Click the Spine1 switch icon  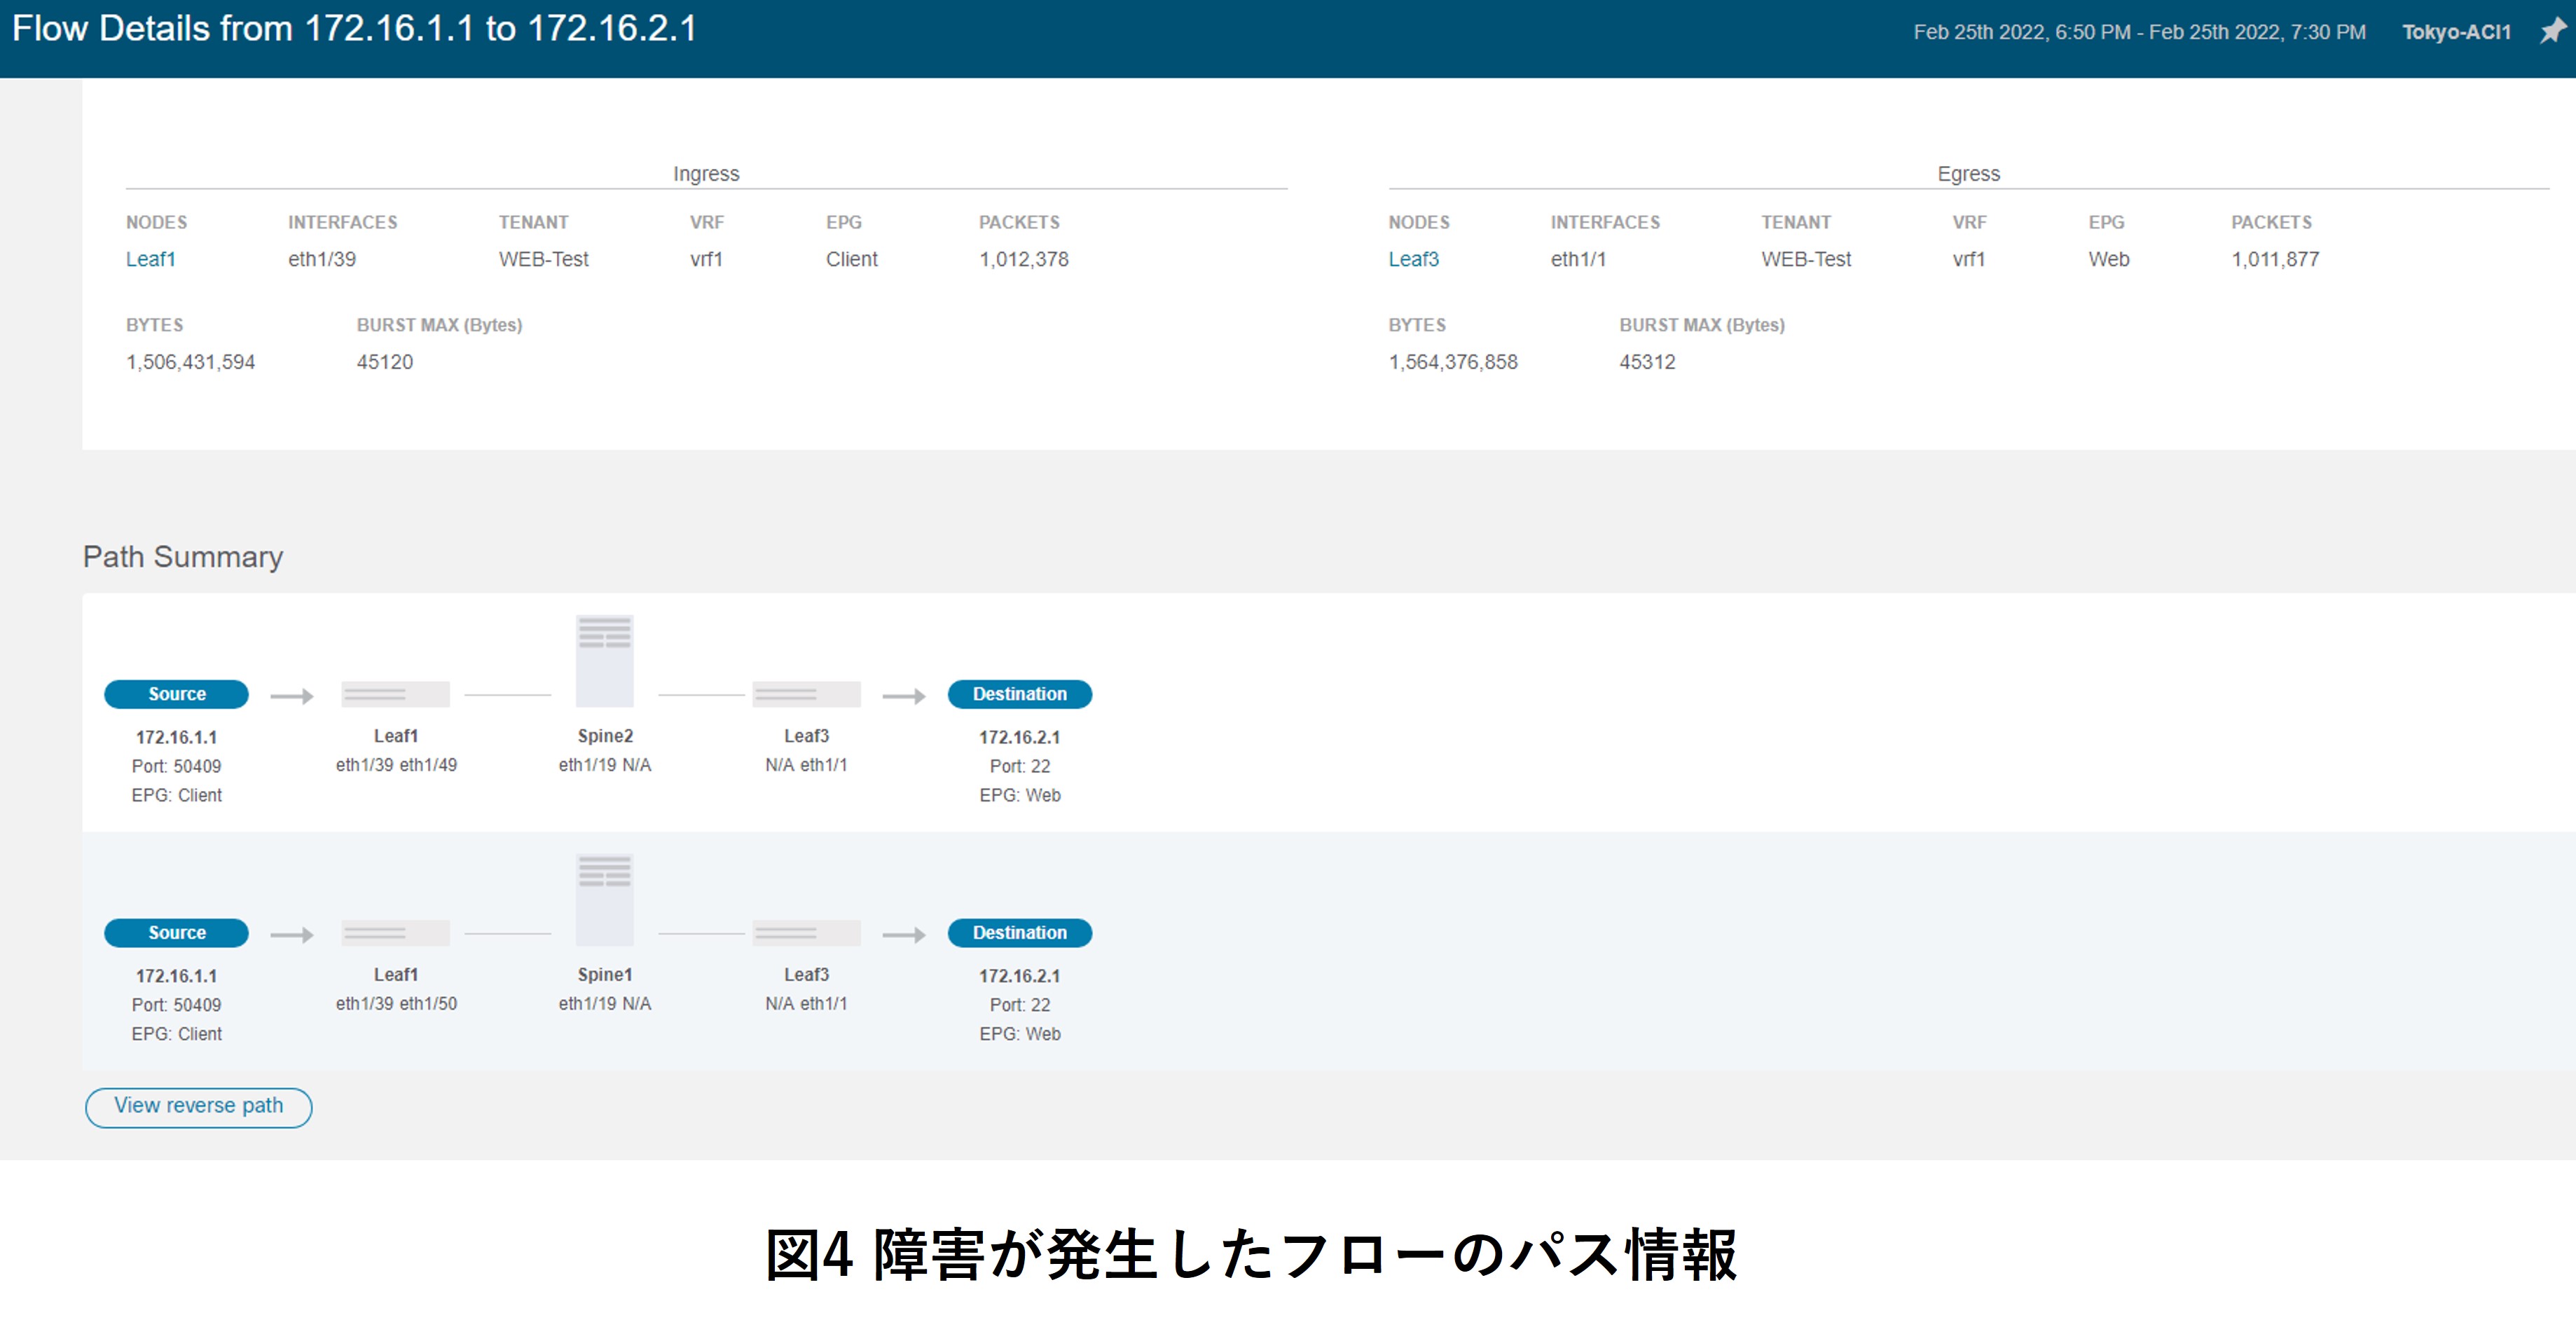[x=605, y=900]
